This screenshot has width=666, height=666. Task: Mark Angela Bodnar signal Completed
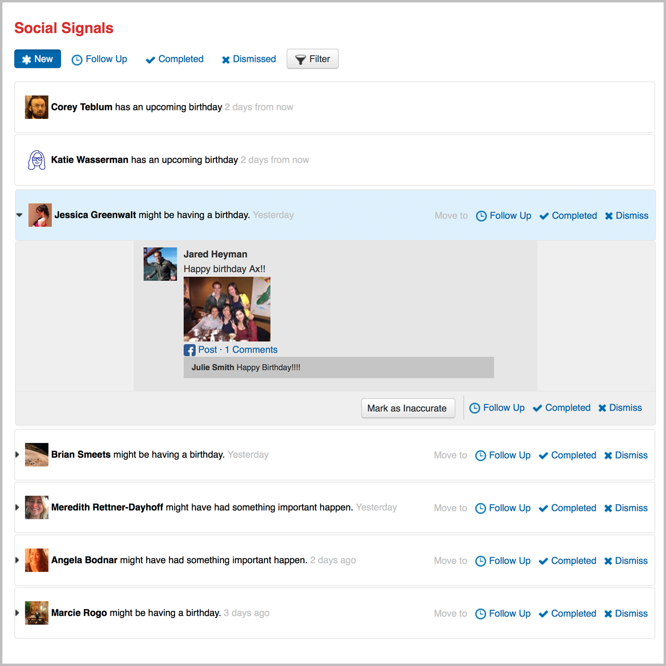[x=567, y=561]
